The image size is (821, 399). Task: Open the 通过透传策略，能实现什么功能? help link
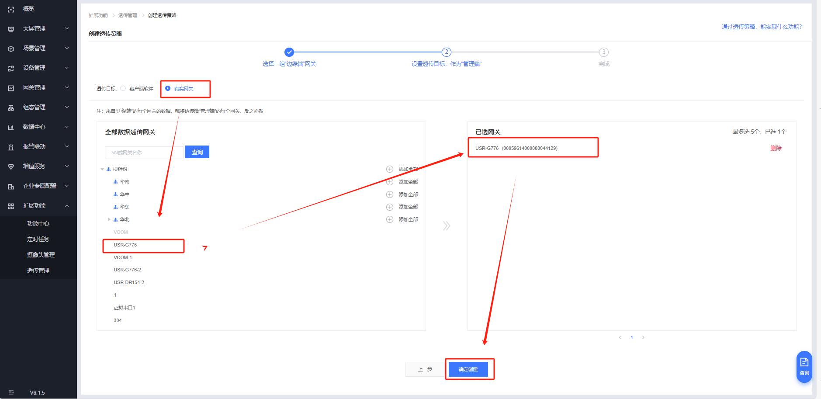762,27
